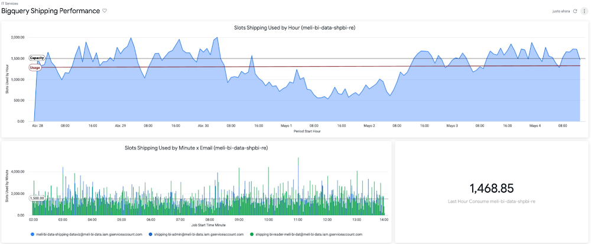The width and height of the screenshot is (591, 244).
Task: Click the Period Start Hour axis label
Action: point(307,131)
